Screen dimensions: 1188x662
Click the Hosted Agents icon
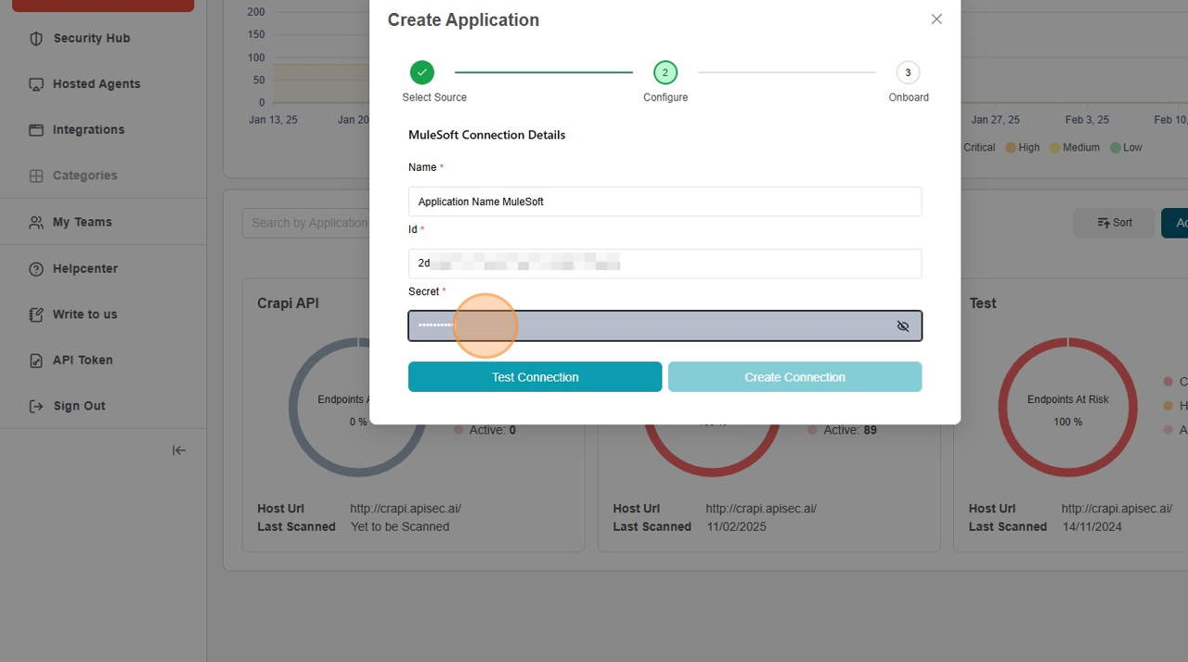(36, 84)
